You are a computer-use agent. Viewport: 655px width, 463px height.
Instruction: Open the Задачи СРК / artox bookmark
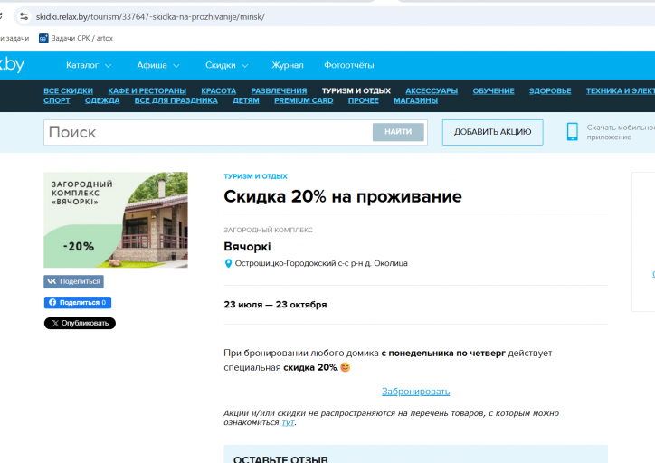click(76, 38)
